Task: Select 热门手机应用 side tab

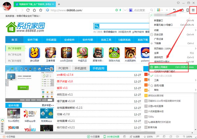Action: 14,55
